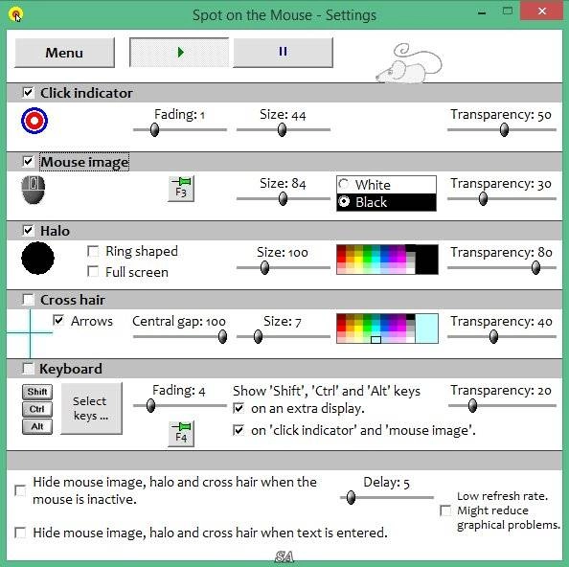
Task: Enable Low refresh rate checkbox
Action: [445, 510]
